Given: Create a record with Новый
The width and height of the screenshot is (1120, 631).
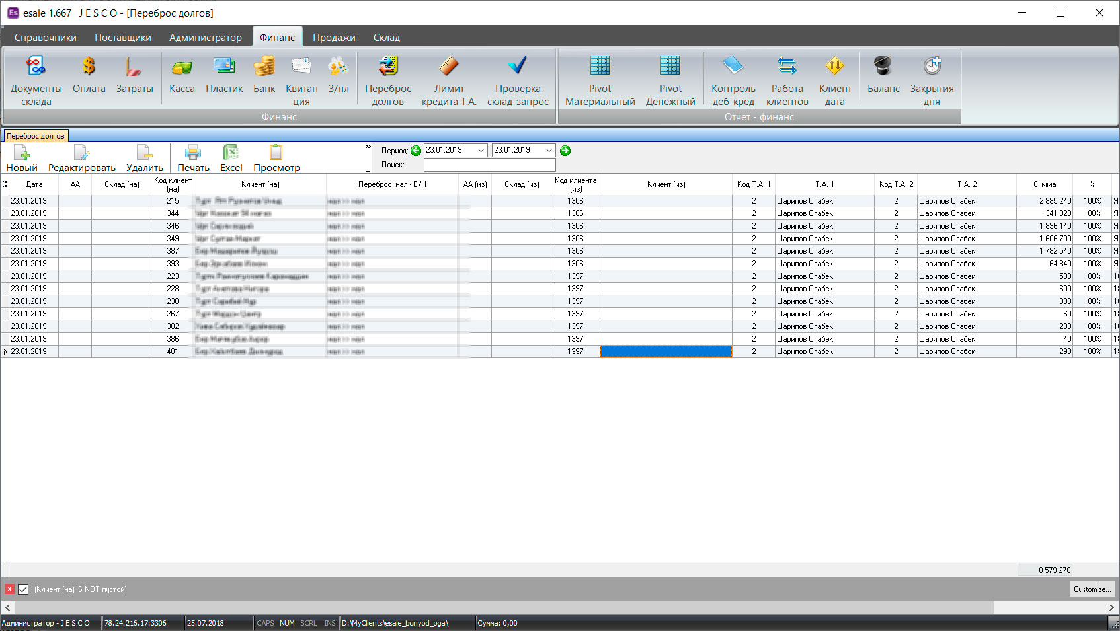Looking at the screenshot, I should (22, 159).
